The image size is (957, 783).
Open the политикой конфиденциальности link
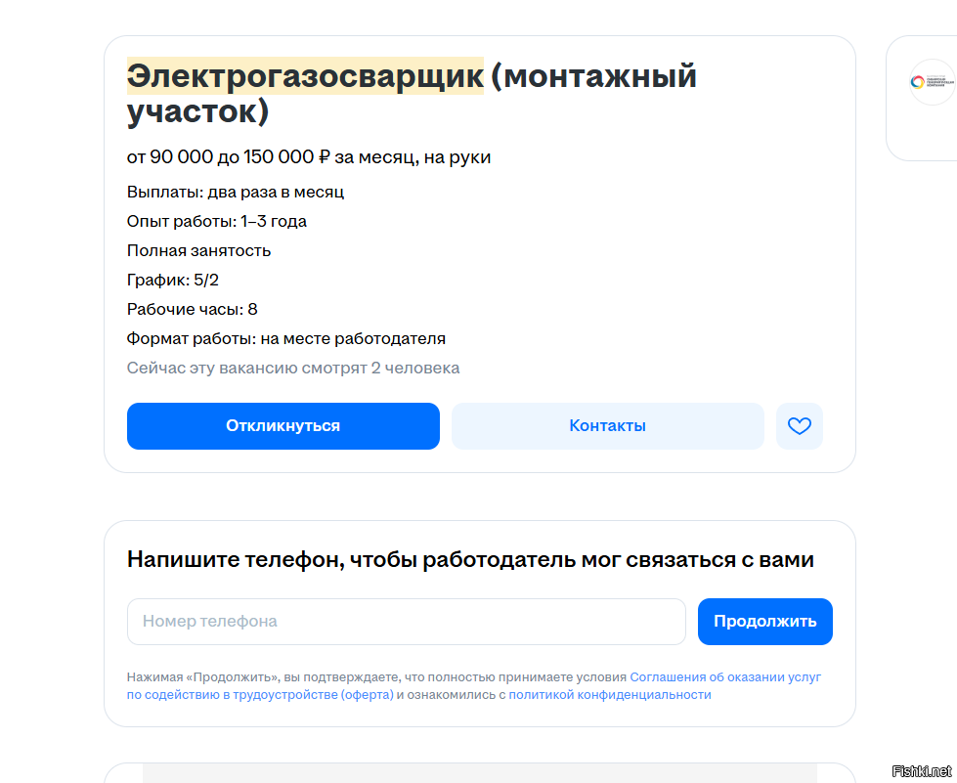[x=610, y=695]
